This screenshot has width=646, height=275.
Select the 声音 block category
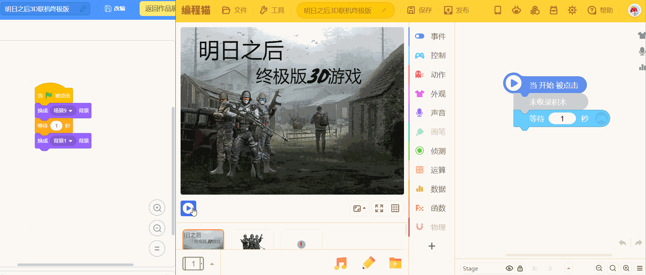point(432,113)
